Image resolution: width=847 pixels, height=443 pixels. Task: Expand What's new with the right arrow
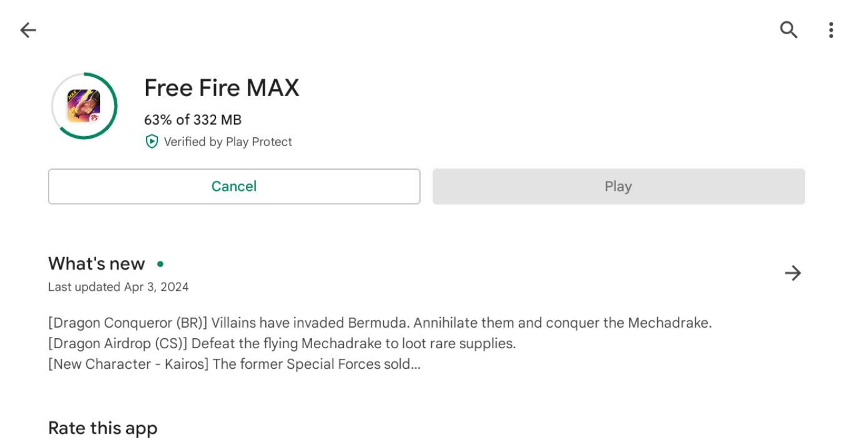[x=793, y=273]
